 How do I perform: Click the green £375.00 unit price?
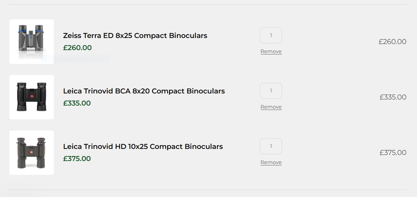point(77,159)
